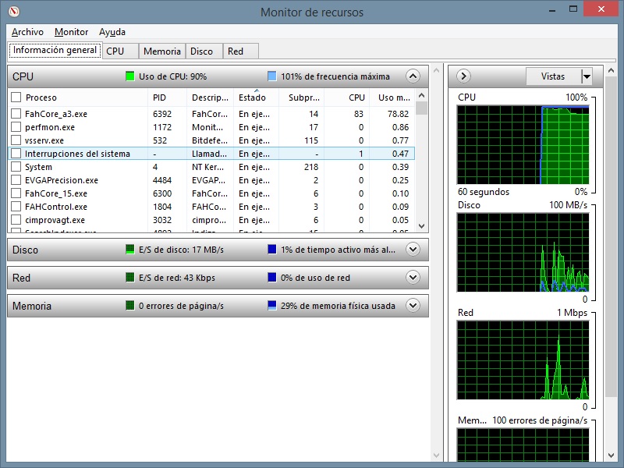The width and height of the screenshot is (624, 468).
Task: Click graphs pane scrollbar up arrow
Action: (x=611, y=71)
